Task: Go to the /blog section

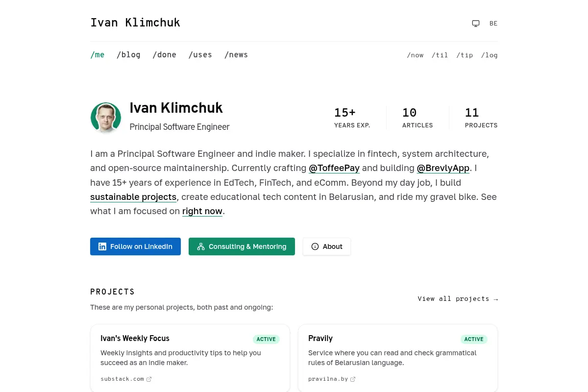Action: pyautogui.click(x=128, y=55)
